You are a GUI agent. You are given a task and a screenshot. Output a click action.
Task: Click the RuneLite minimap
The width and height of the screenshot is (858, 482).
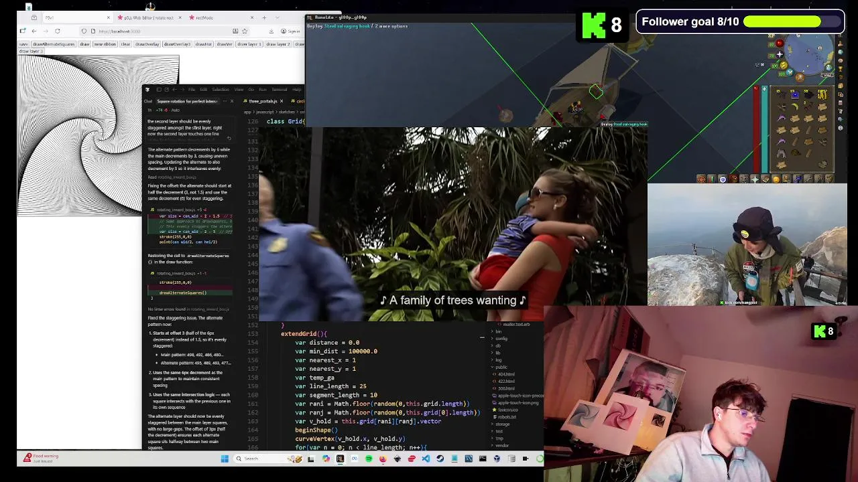pos(810,54)
